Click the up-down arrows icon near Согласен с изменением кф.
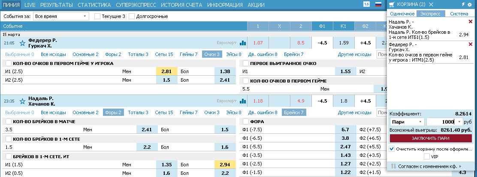Viewport: 477px width, 177px height. pyautogui.click(x=393, y=166)
